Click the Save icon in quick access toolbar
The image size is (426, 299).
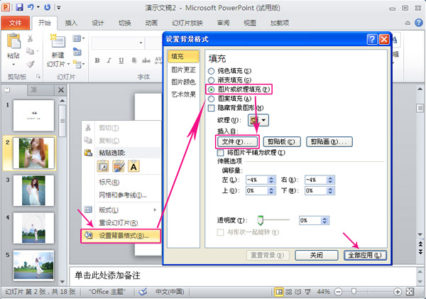(x=19, y=7)
